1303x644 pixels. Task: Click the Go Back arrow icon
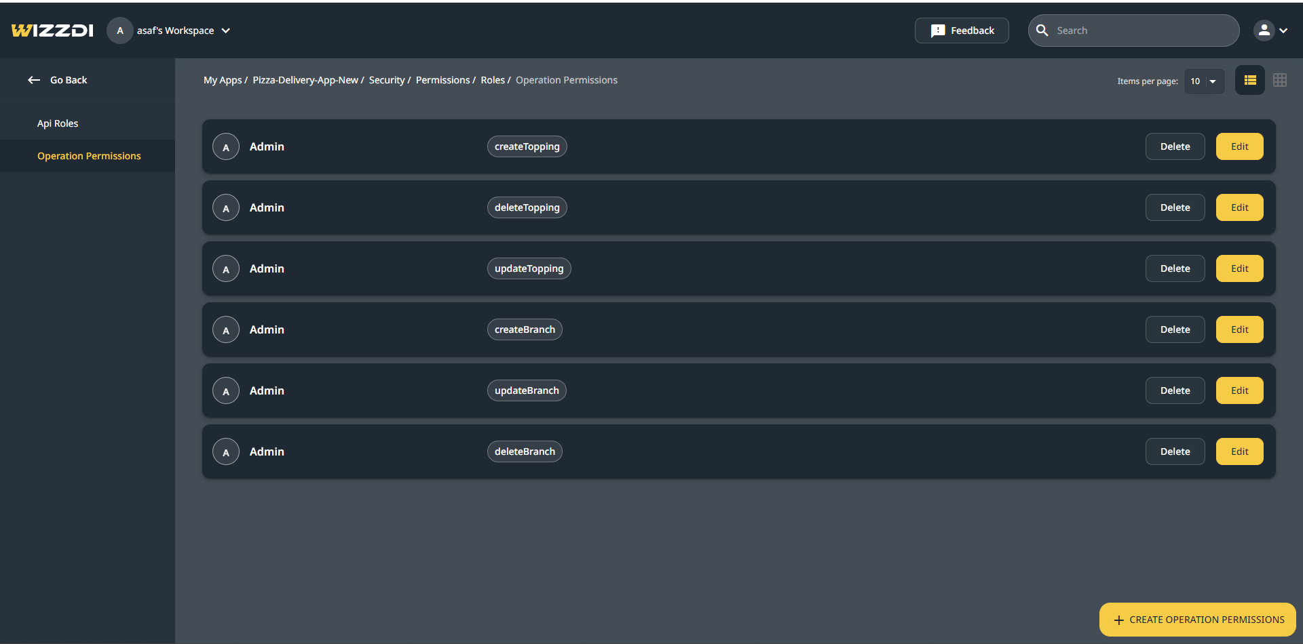[x=34, y=80]
